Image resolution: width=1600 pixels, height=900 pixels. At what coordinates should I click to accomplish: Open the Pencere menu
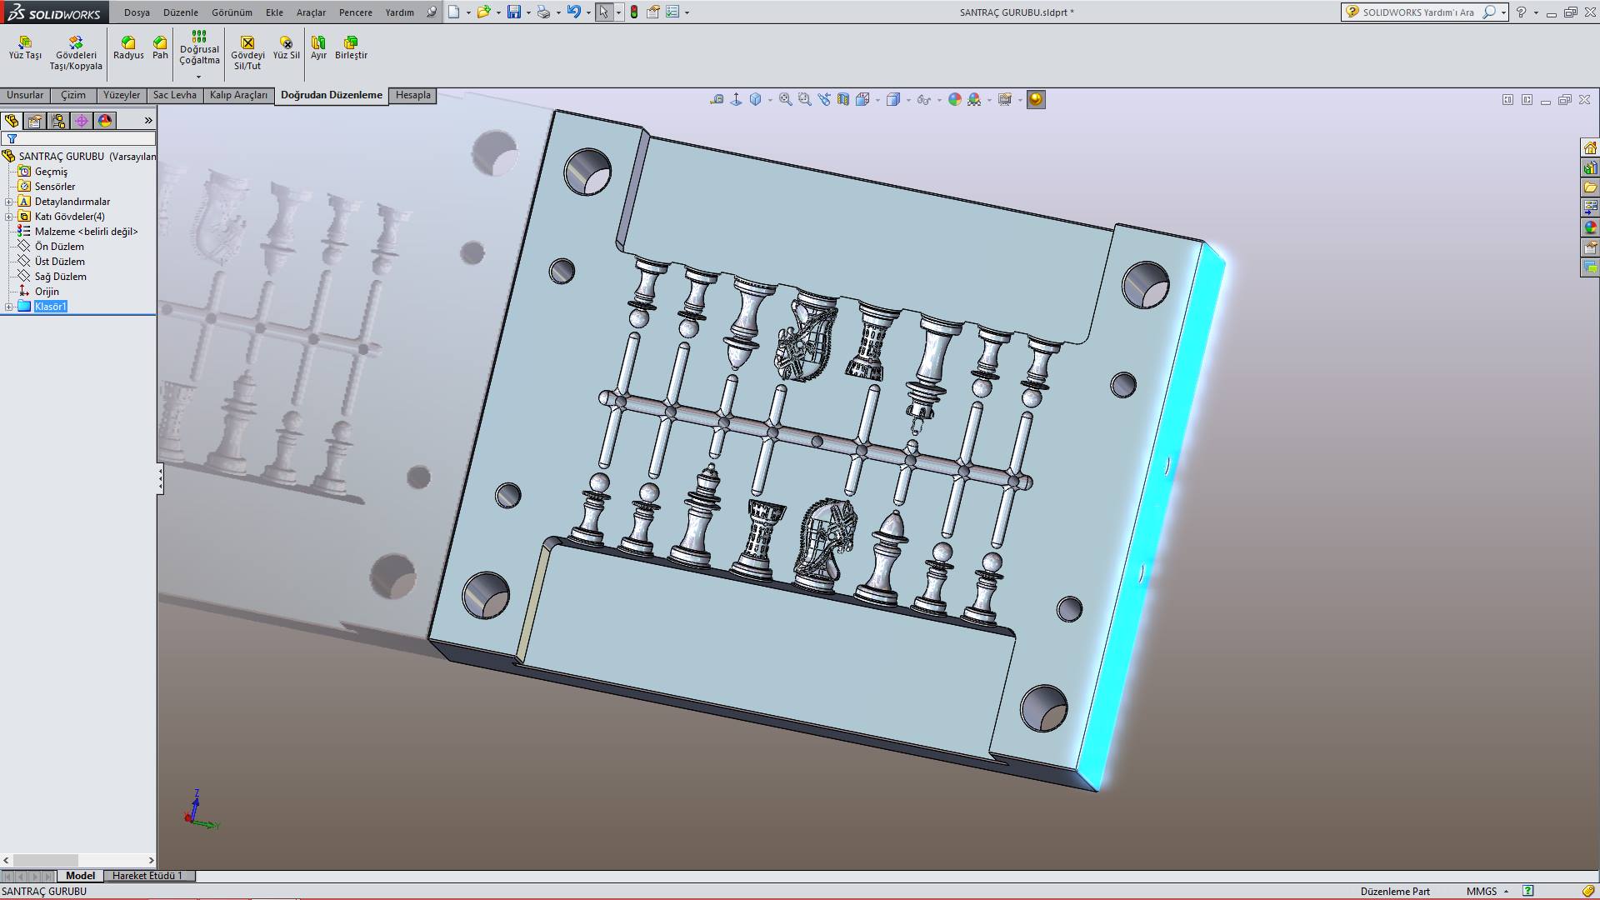click(x=356, y=12)
